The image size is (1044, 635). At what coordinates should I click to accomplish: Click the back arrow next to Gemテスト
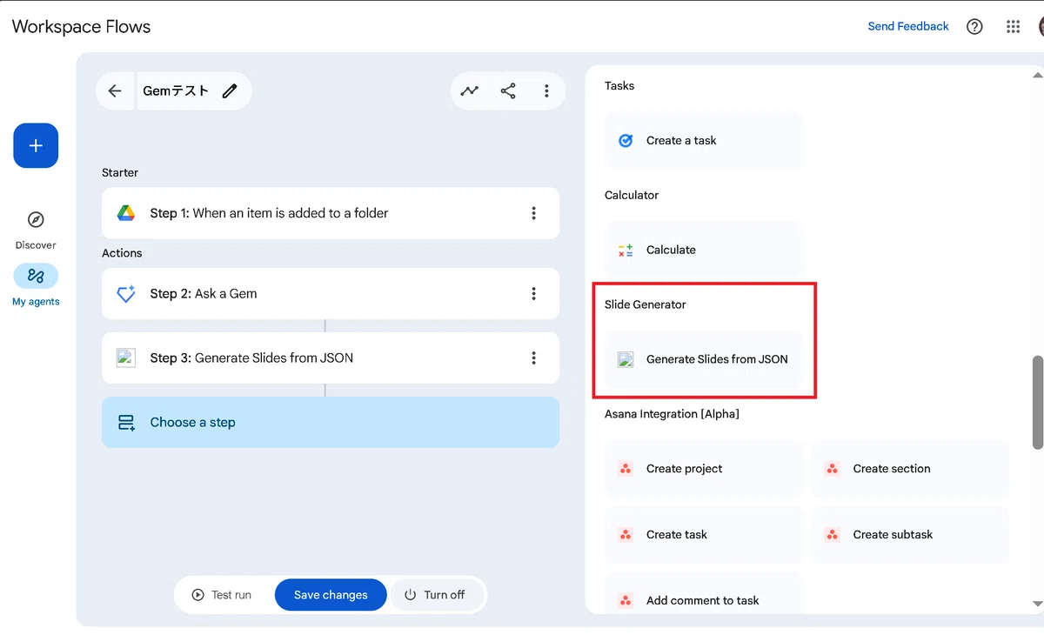115,90
